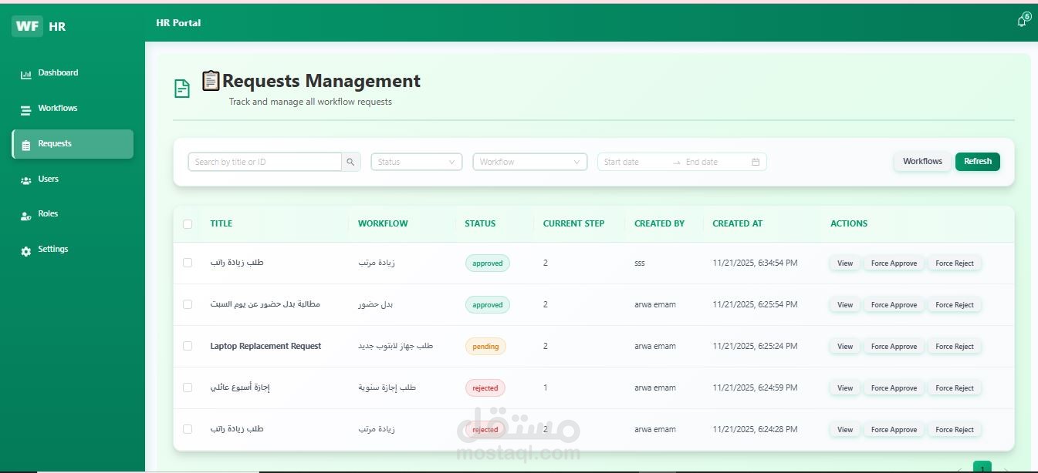Open Settings from the sidebar
The image size is (1038, 473).
pyautogui.click(x=73, y=250)
